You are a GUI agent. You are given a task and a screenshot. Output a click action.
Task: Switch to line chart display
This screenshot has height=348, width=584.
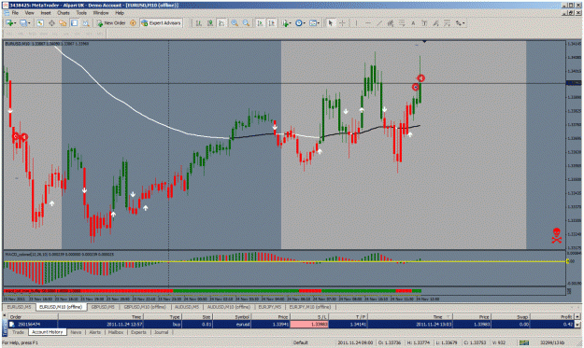pos(221,23)
